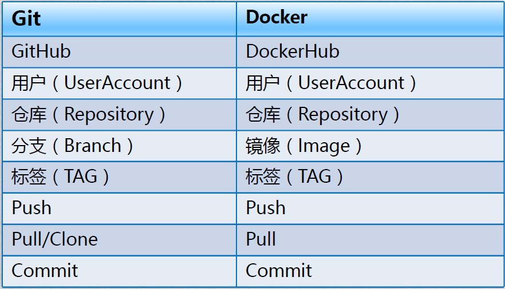This screenshot has height=289, width=505.
Task: Select Repository cell under Git
Action: (88, 115)
